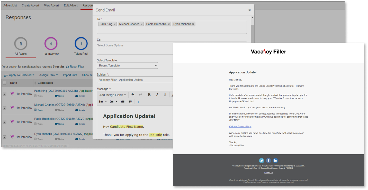
Task: Open the Twitter icon in email footer
Action: point(262,161)
